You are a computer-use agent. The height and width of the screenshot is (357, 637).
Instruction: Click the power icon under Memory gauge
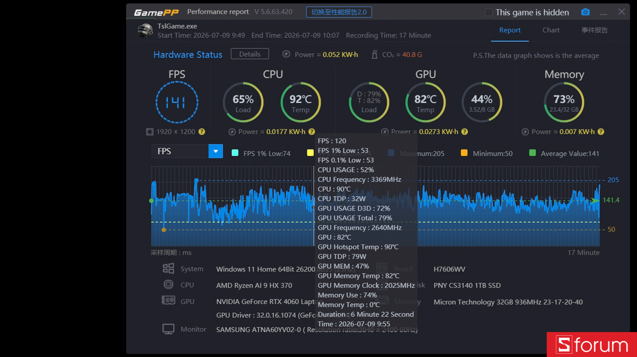click(x=525, y=132)
